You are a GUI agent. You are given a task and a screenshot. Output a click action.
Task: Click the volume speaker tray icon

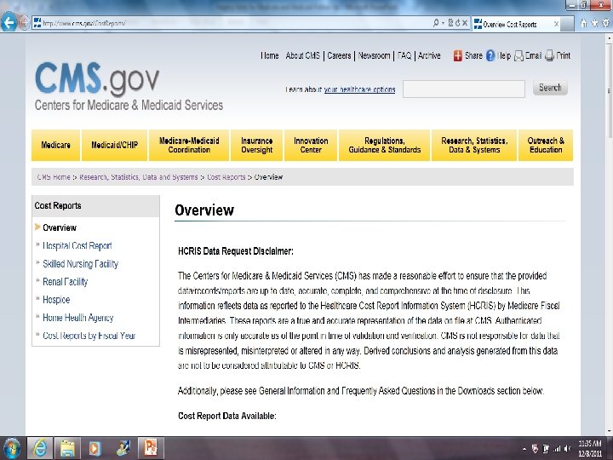(567, 449)
